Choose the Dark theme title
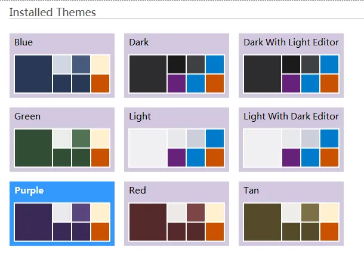 pyautogui.click(x=139, y=42)
